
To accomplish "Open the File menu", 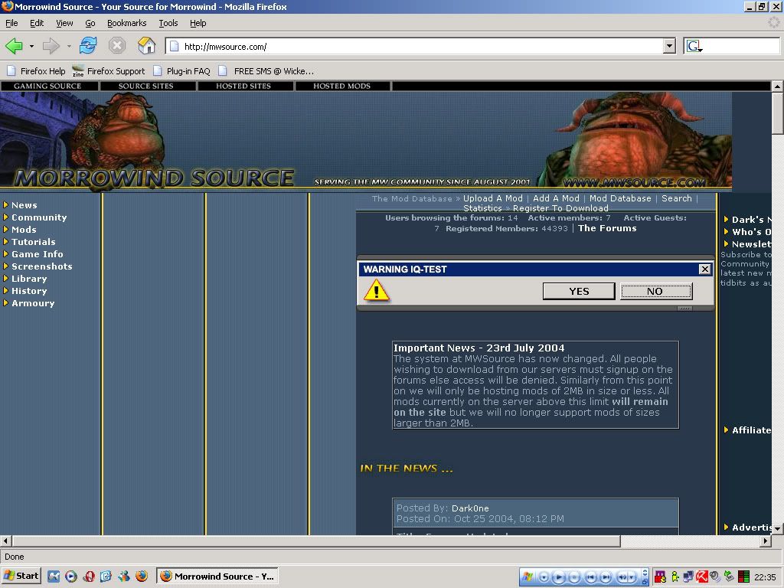I will [11, 23].
